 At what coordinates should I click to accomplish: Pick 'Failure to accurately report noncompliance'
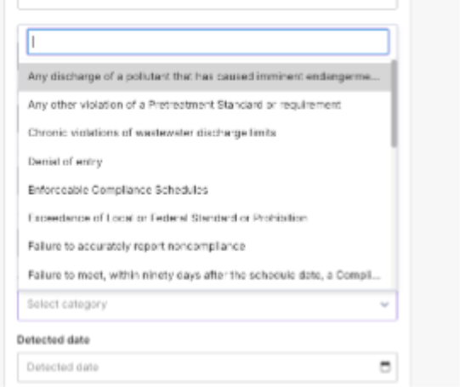coord(204,246)
